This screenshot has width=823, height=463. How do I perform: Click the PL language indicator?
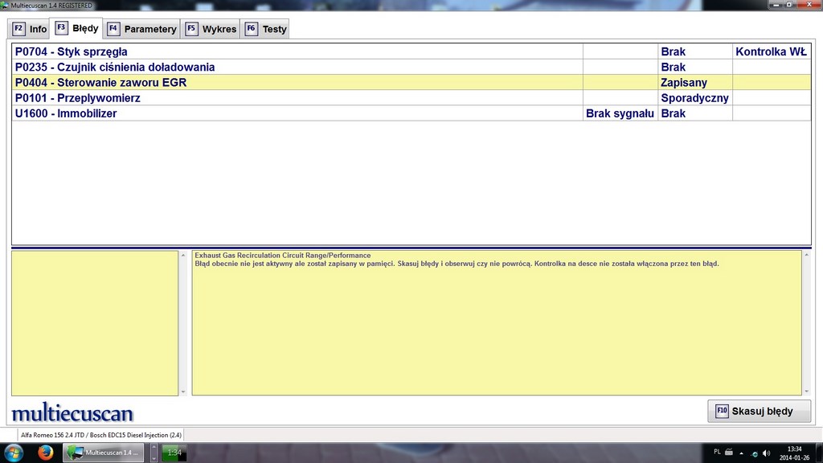click(x=717, y=452)
